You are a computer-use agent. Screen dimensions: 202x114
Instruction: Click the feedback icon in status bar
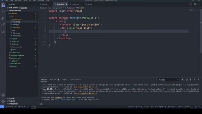click(x=195, y=107)
